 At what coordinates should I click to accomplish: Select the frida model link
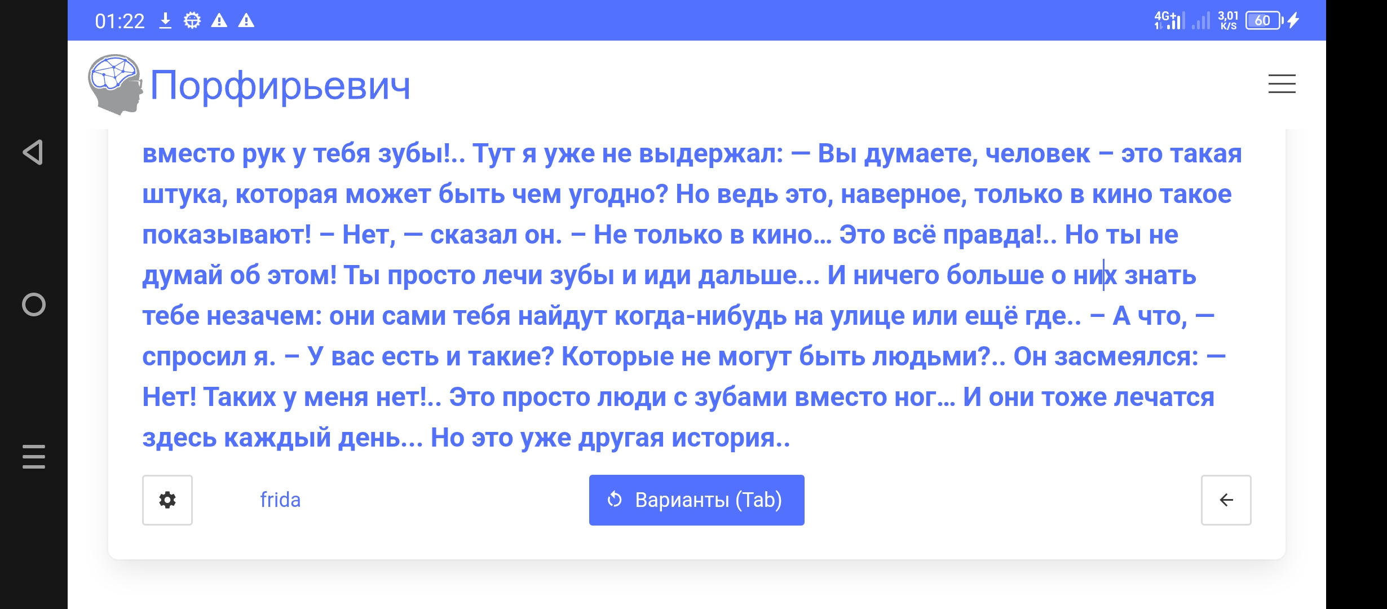click(x=280, y=500)
